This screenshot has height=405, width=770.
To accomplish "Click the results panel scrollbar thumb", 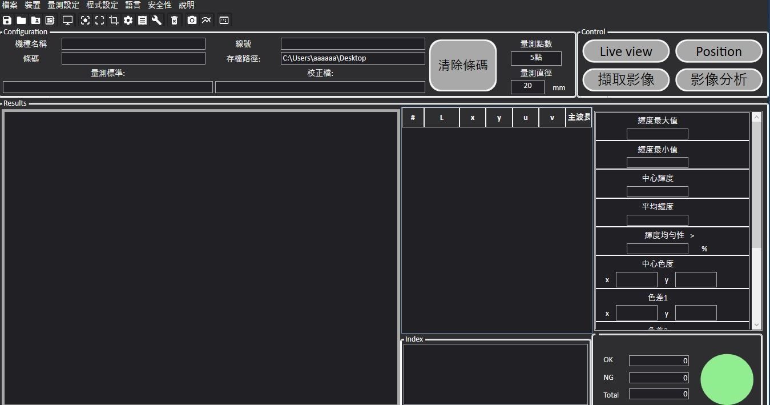I will (x=757, y=185).
